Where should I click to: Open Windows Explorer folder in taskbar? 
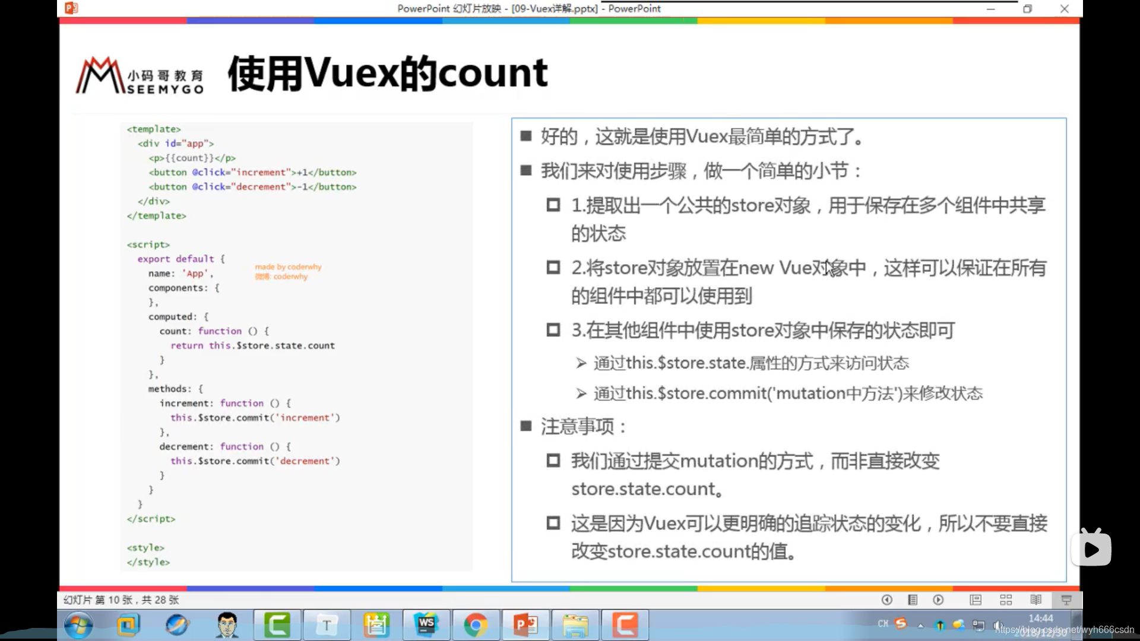pyautogui.click(x=575, y=625)
